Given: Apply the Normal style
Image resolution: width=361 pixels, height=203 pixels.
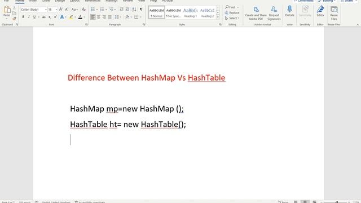Looking at the screenshot, I should coord(157,12).
